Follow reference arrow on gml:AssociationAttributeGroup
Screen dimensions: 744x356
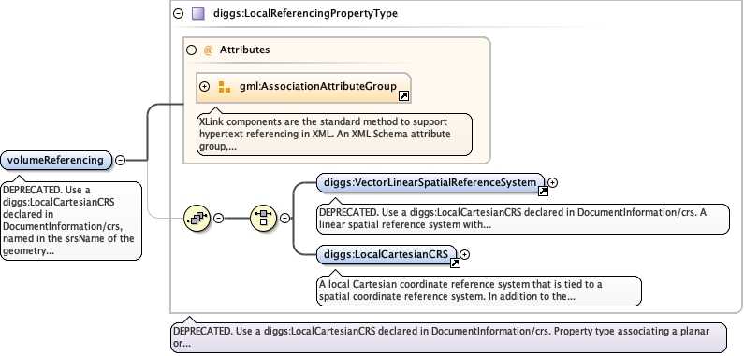[403, 96]
